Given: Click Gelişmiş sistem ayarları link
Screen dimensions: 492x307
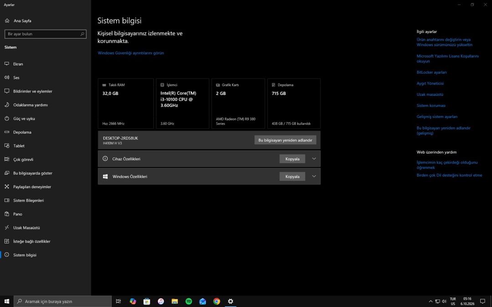Looking at the screenshot, I should pyautogui.click(x=437, y=116).
